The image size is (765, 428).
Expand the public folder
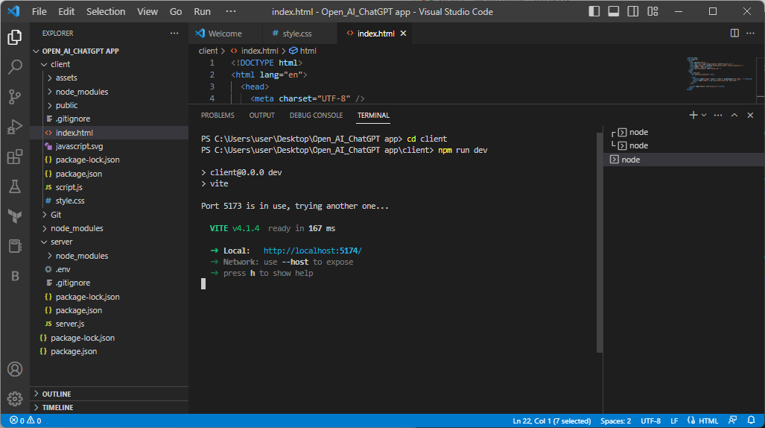click(x=109, y=105)
